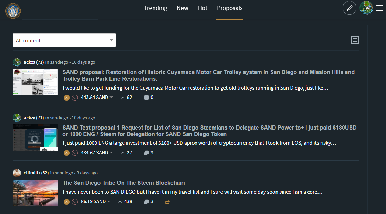Image resolution: width=386 pixels, height=214 pixels.
Task: Click the San Diego sunset thumbnail
Action: point(35,193)
